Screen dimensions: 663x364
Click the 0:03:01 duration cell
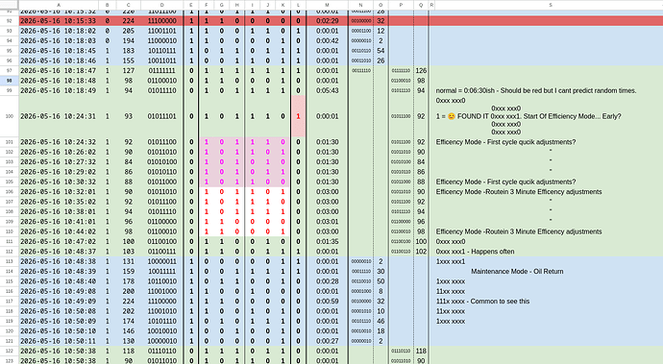328,222
